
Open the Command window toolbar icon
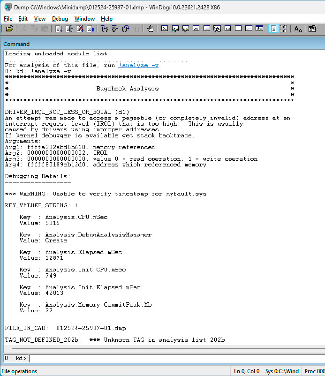point(164,29)
